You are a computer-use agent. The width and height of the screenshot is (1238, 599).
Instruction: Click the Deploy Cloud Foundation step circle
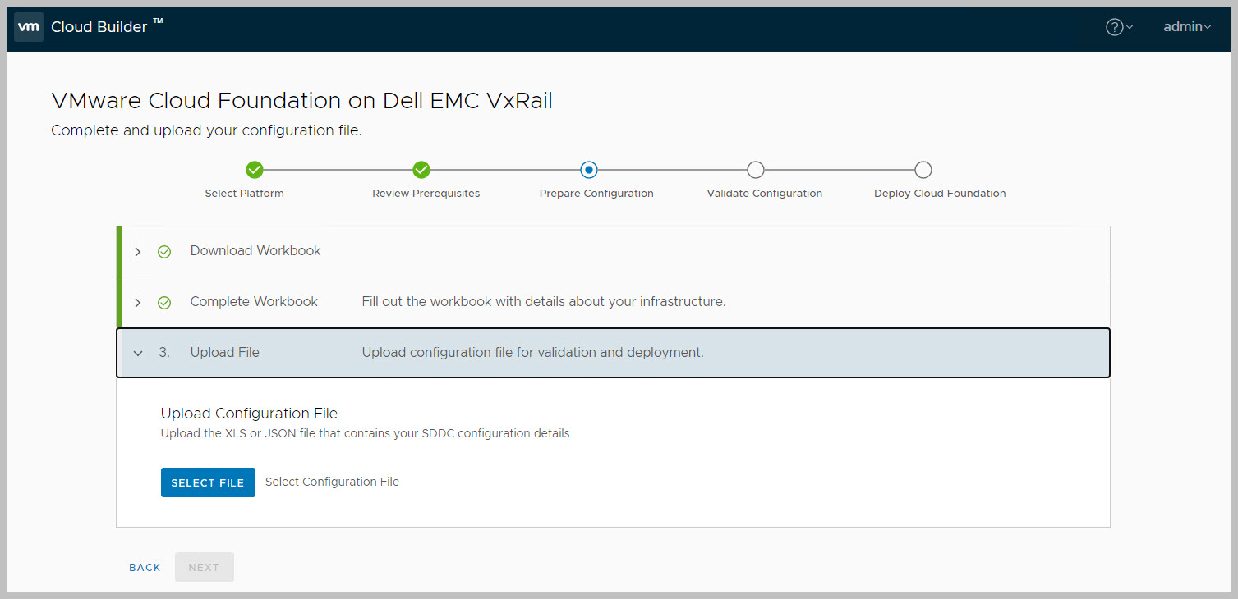click(x=923, y=170)
